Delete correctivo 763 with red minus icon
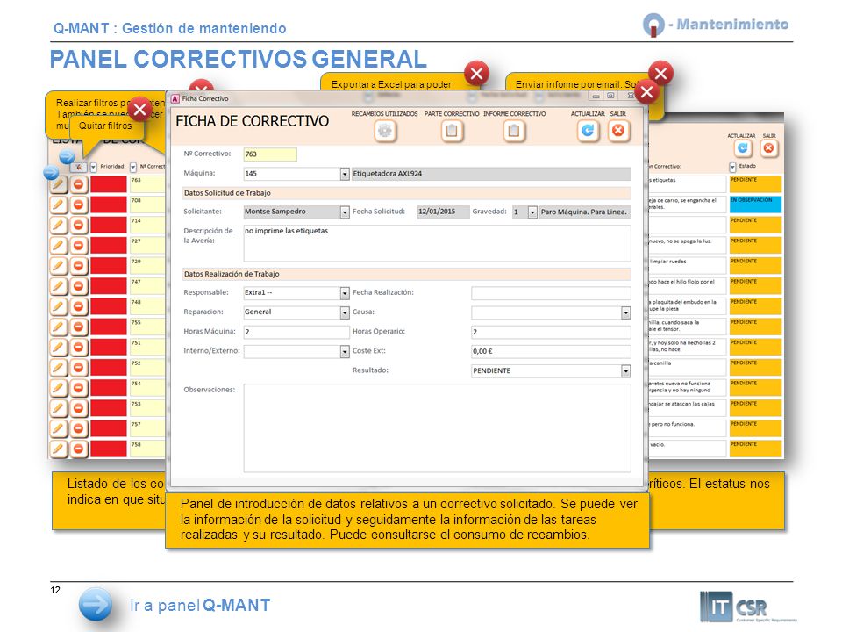The height and width of the screenshot is (632, 842). (79, 185)
